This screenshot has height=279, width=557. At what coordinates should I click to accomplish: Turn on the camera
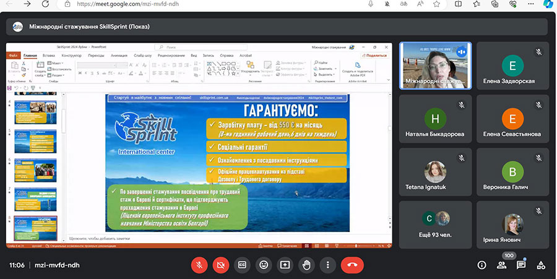(221, 265)
